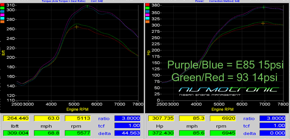Click the 'delta' label in torque panel
Viewport: 290px width, 139px height.
(x=104, y=133)
